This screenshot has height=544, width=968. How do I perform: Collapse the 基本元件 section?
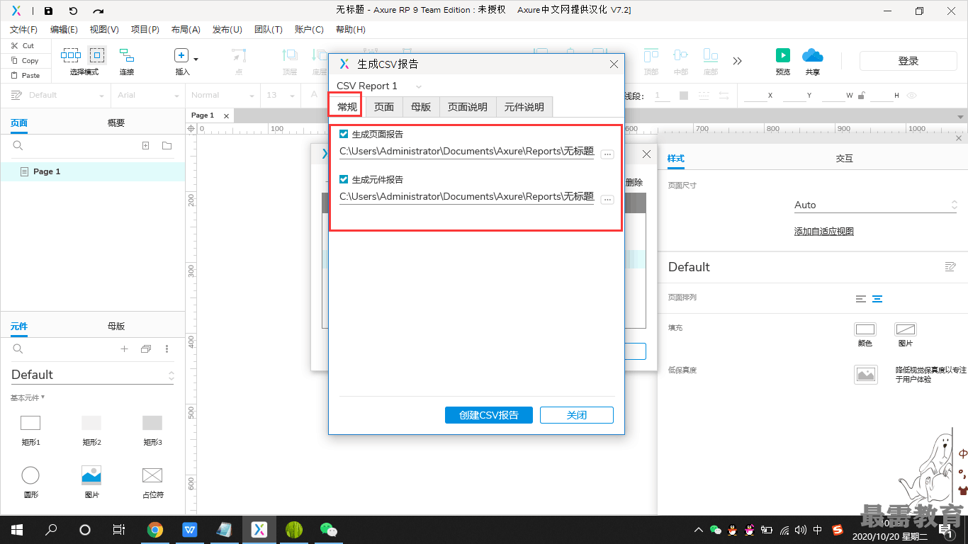28,398
